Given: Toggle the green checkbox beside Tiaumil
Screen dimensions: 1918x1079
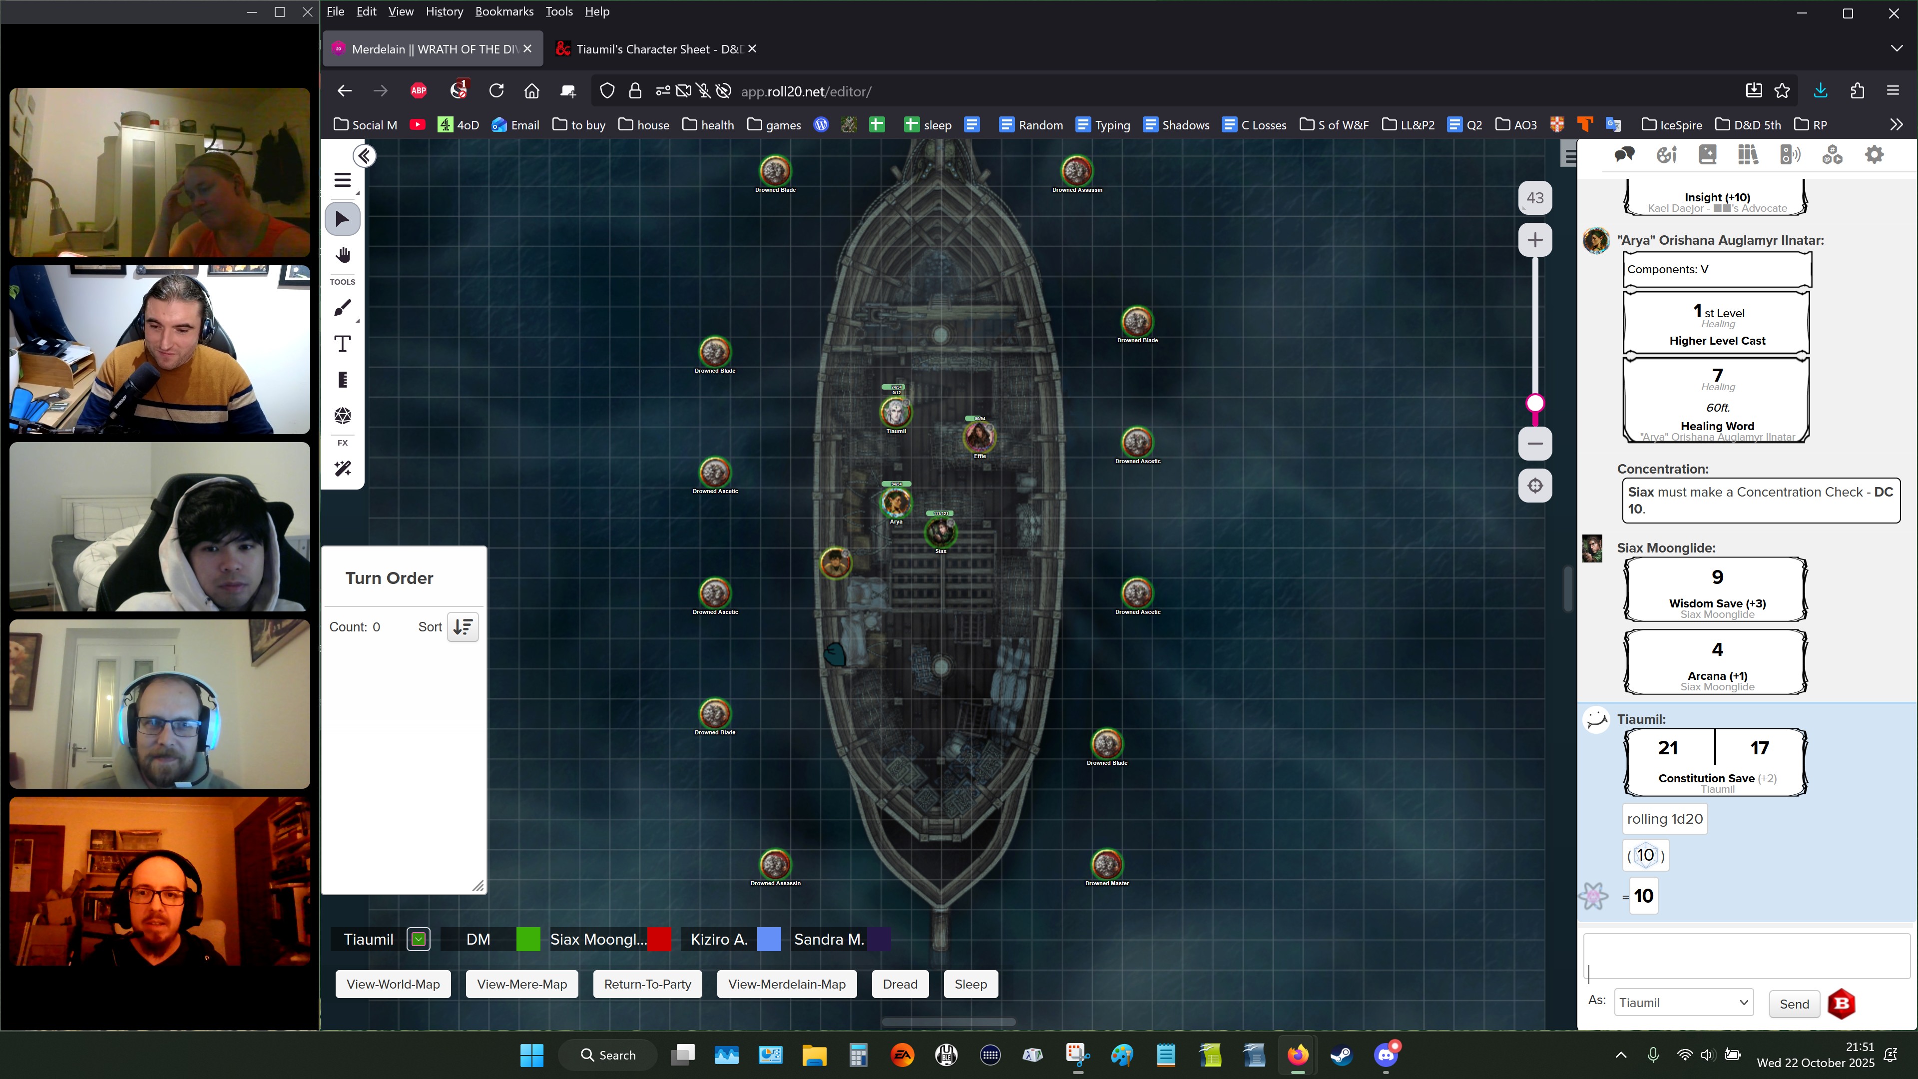Looking at the screenshot, I should [x=419, y=940].
